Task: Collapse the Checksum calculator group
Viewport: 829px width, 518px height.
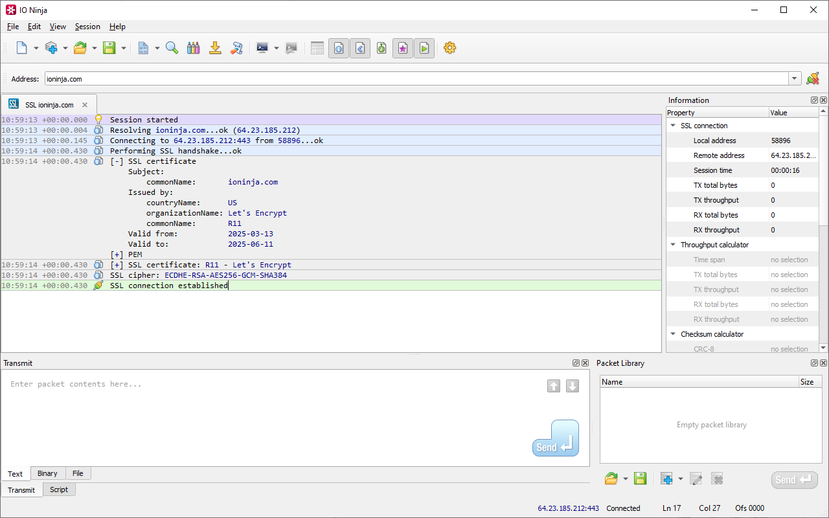Action: (673, 334)
